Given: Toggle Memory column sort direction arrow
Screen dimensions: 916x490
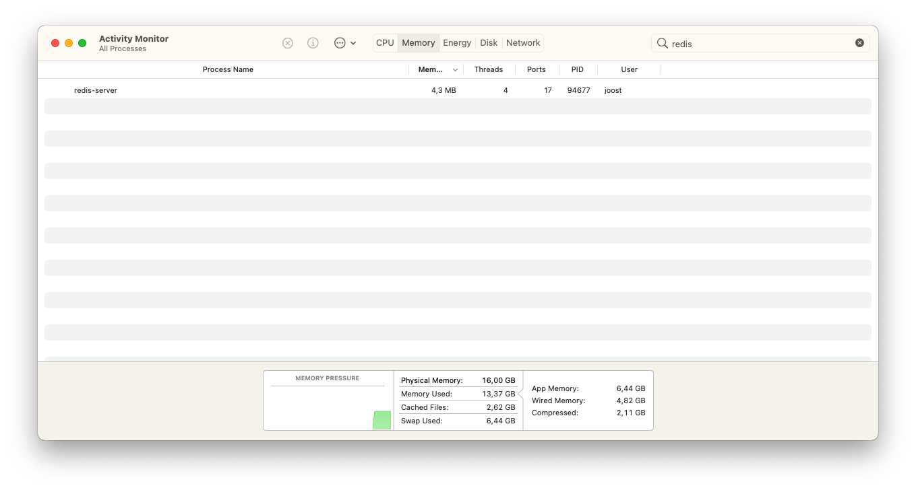Looking at the screenshot, I should tap(455, 70).
